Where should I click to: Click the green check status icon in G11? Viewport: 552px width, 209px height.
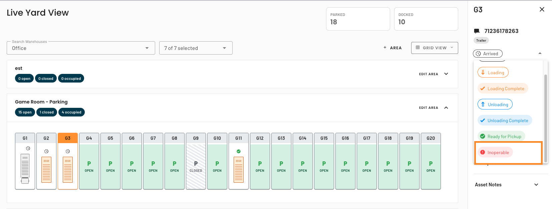[239, 151]
